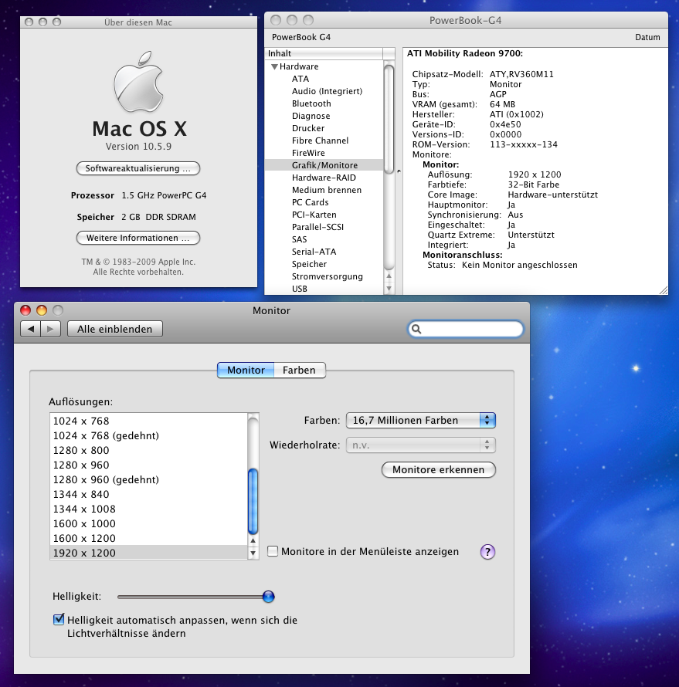Click the Alle einblenden button

coord(115,329)
